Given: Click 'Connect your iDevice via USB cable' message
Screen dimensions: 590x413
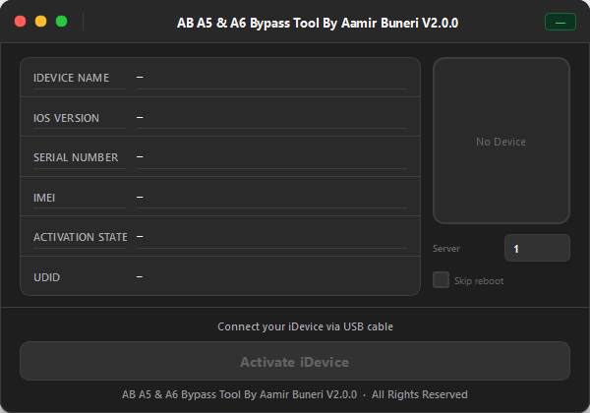Looking at the screenshot, I should click(x=305, y=326).
